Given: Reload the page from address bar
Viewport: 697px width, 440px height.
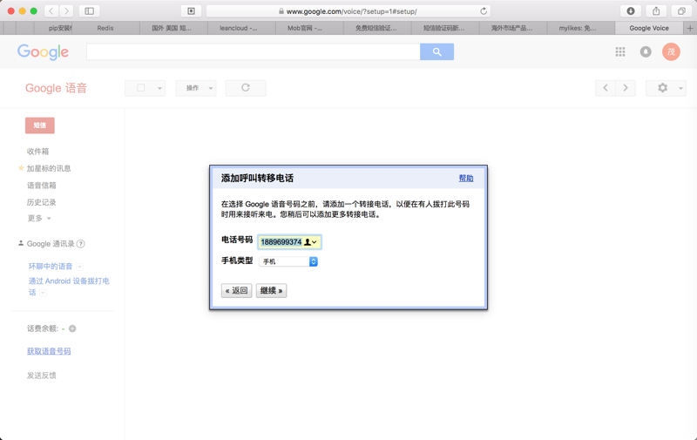Looking at the screenshot, I should 484,11.
